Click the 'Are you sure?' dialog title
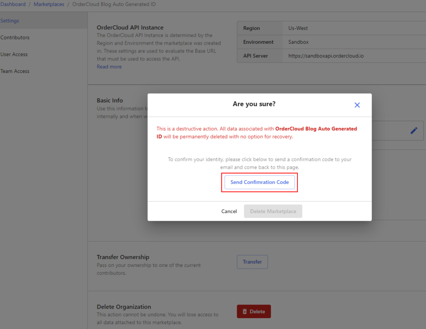This screenshot has height=329, width=426. (x=254, y=104)
